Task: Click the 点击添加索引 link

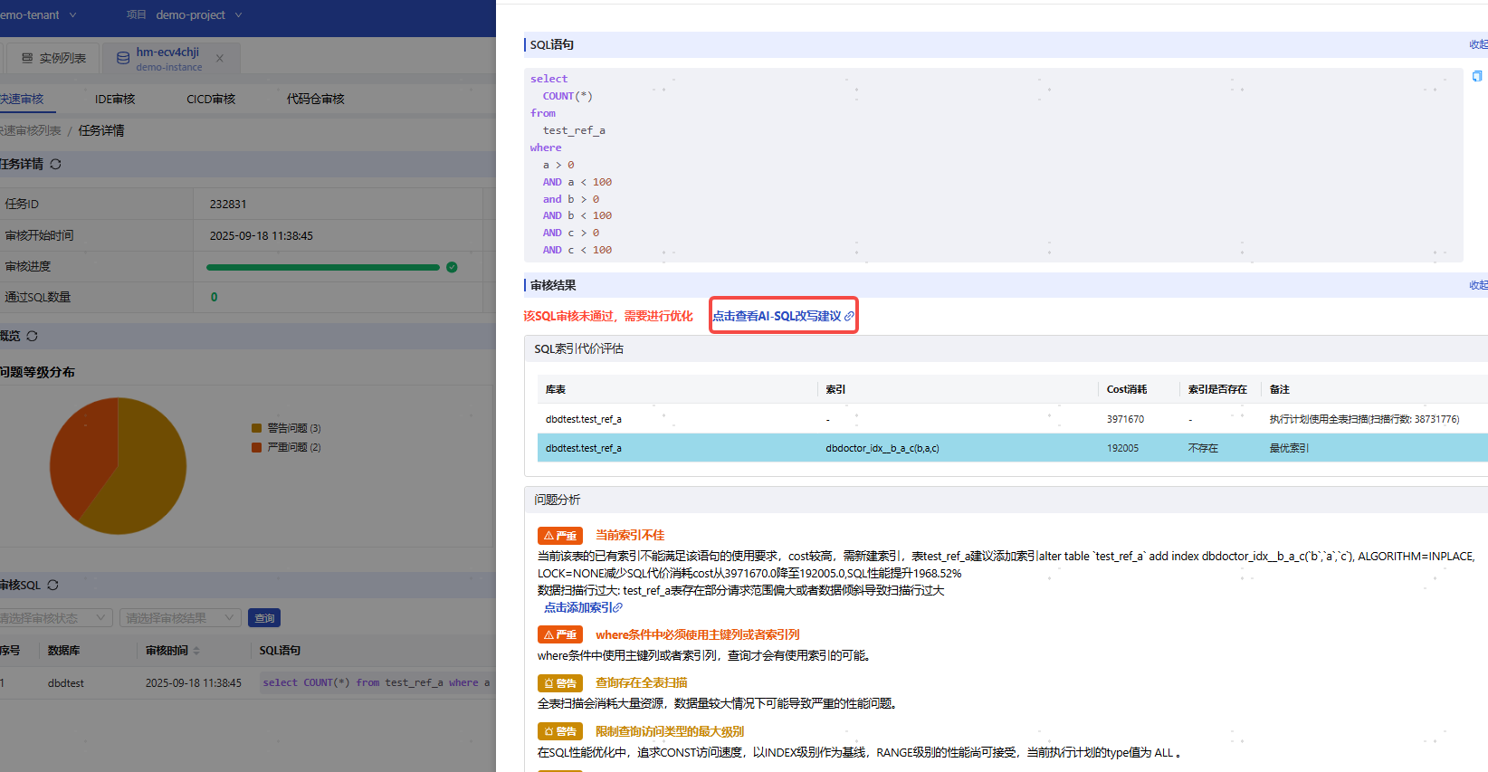Action: [583, 607]
